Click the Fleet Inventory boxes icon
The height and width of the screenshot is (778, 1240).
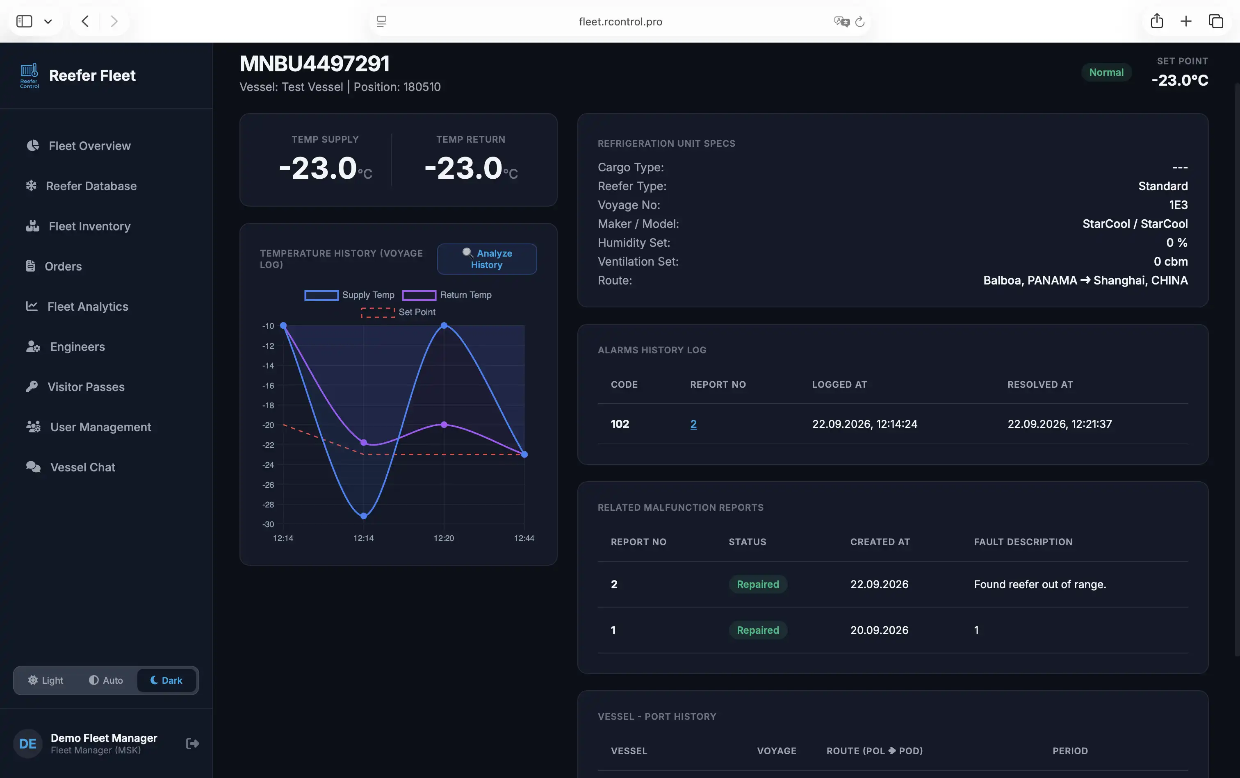pos(33,226)
